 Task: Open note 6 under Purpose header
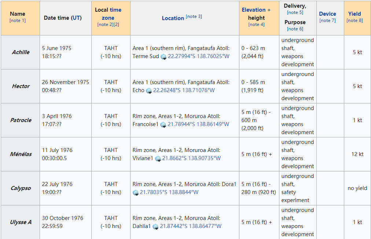click(x=295, y=29)
